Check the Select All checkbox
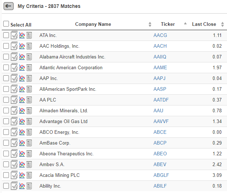The image size is (227, 193). 6,24
